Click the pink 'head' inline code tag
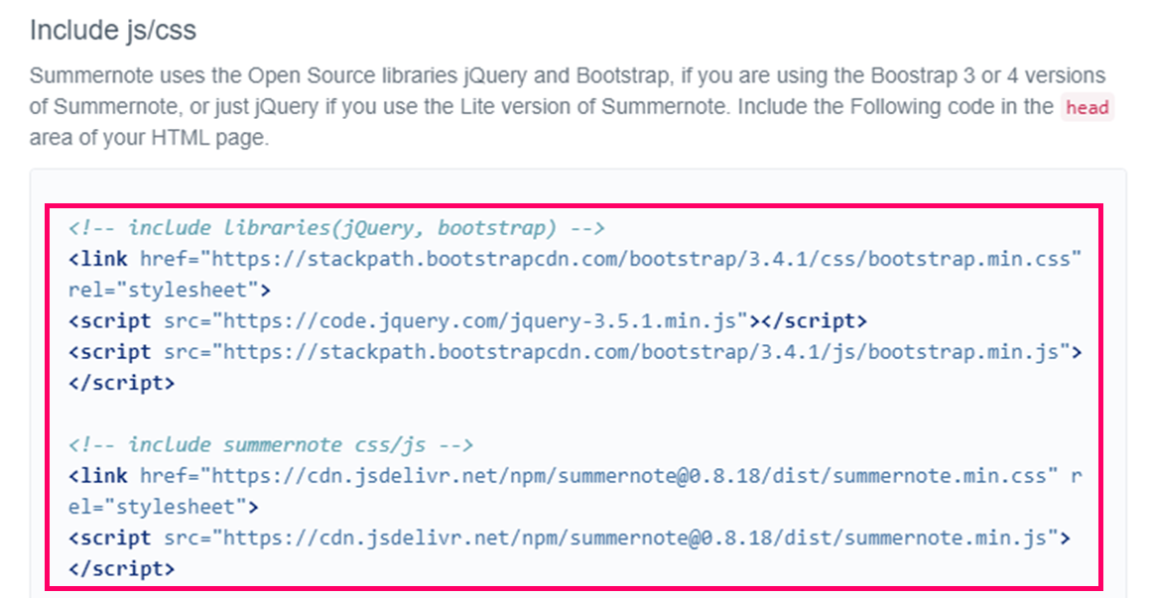The height and width of the screenshot is (598, 1152). (x=1088, y=107)
